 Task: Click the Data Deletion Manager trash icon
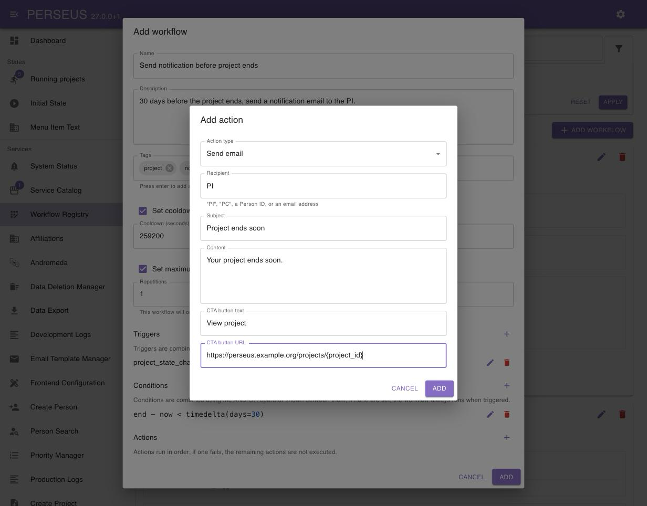pyautogui.click(x=14, y=287)
